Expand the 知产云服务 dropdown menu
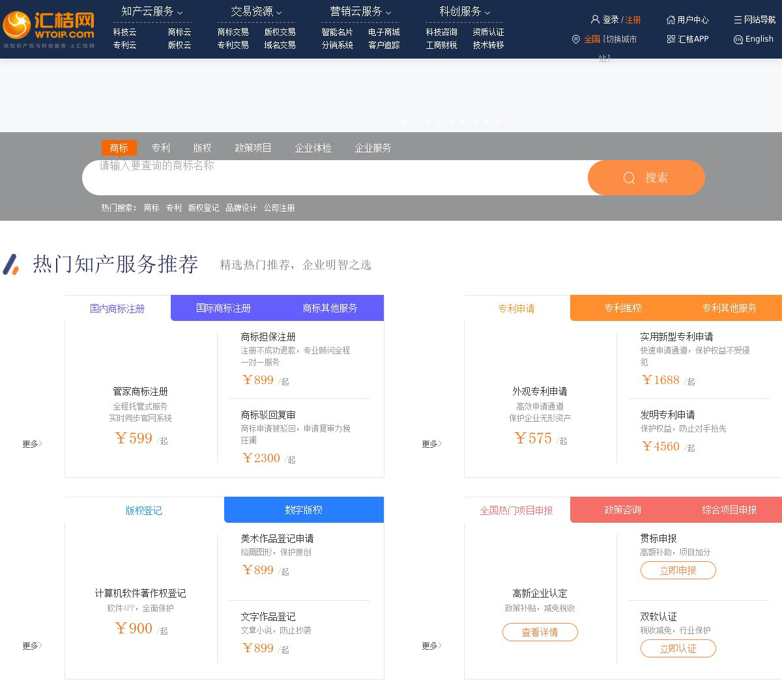The image size is (782, 692). tap(152, 12)
